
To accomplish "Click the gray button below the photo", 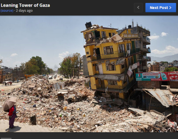I will click(x=6, y=138).
